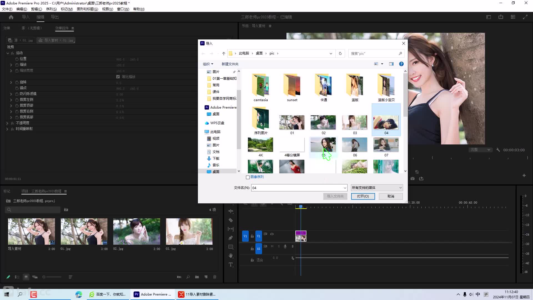The image size is (533, 300).
Task: Expand the address bar history dropdown
Action: 331,53
